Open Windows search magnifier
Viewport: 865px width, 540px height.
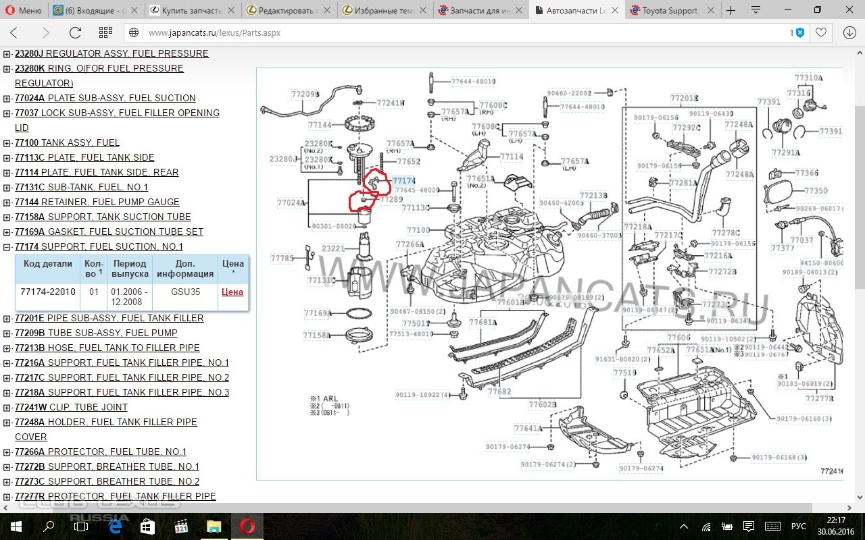[49, 526]
